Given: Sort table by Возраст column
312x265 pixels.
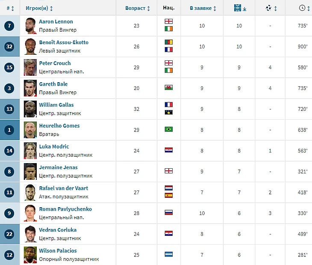Looking at the screenshot, I should (137, 8).
